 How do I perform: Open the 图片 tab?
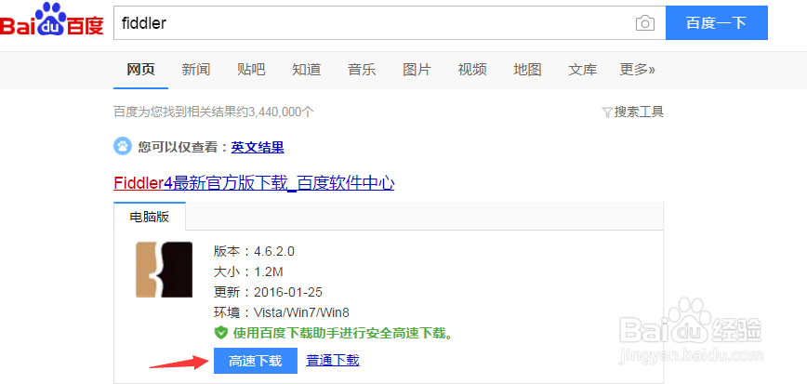coord(417,70)
